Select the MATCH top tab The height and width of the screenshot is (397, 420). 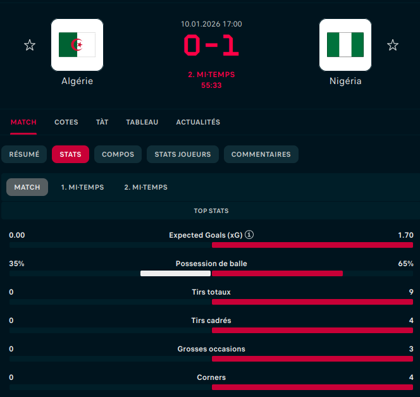pyautogui.click(x=23, y=122)
